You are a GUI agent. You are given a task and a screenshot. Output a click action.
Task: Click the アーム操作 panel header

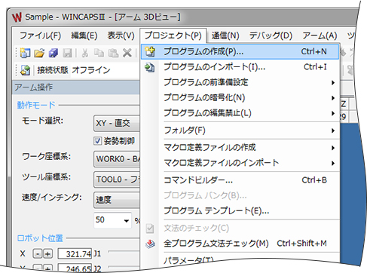pyautogui.click(x=76, y=87)
